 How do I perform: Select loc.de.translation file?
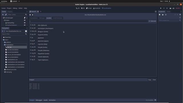pyautogui.click(x=13, y=49)
